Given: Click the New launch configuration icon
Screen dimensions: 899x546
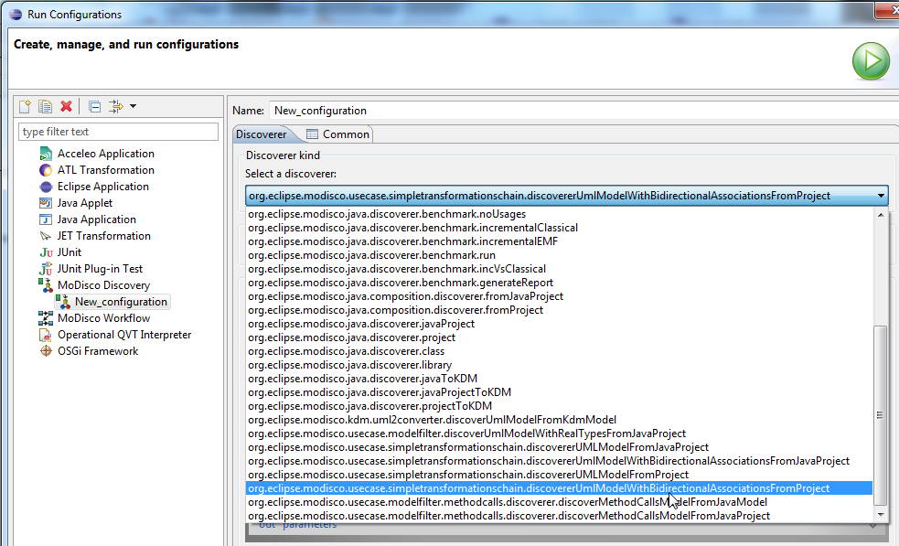Looking at the screenshot, I should (x=25, y=107).
